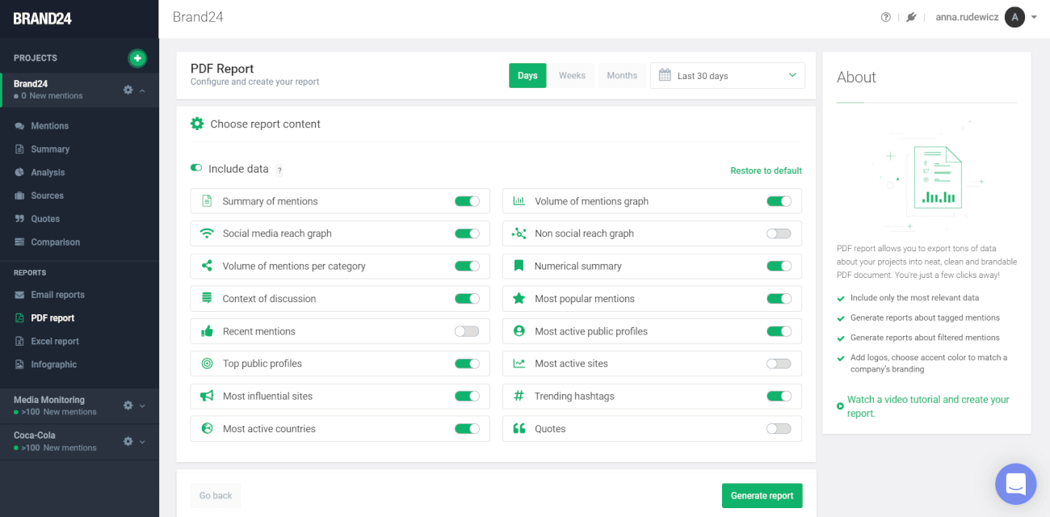The width and height of the screenshot is (1050, 517).
Task: Enable the Non social reach graph toggle
Action: (x=779, y=233)
